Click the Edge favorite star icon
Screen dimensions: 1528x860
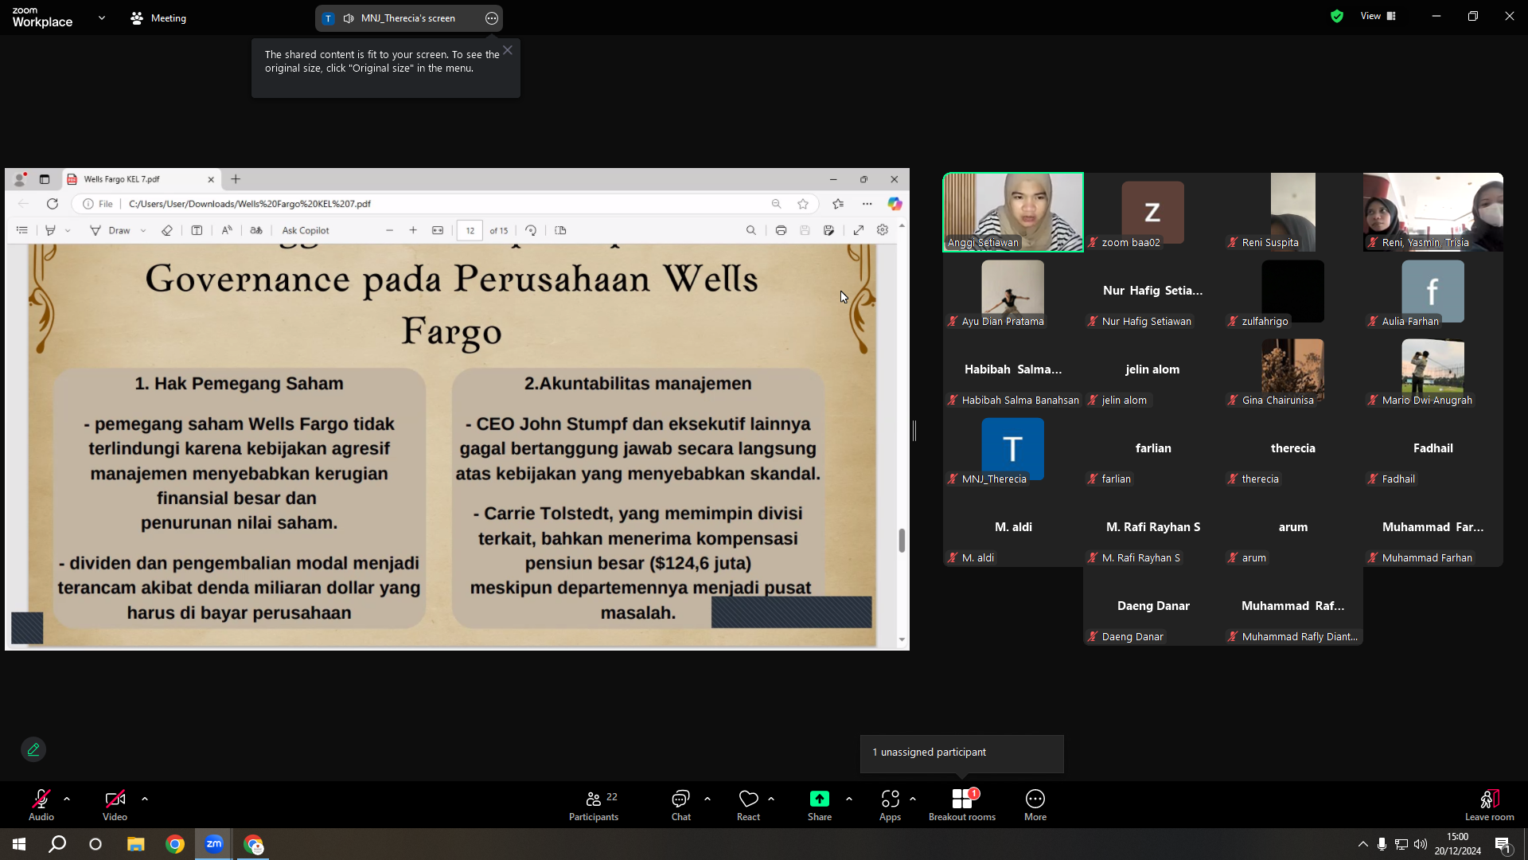803,204
